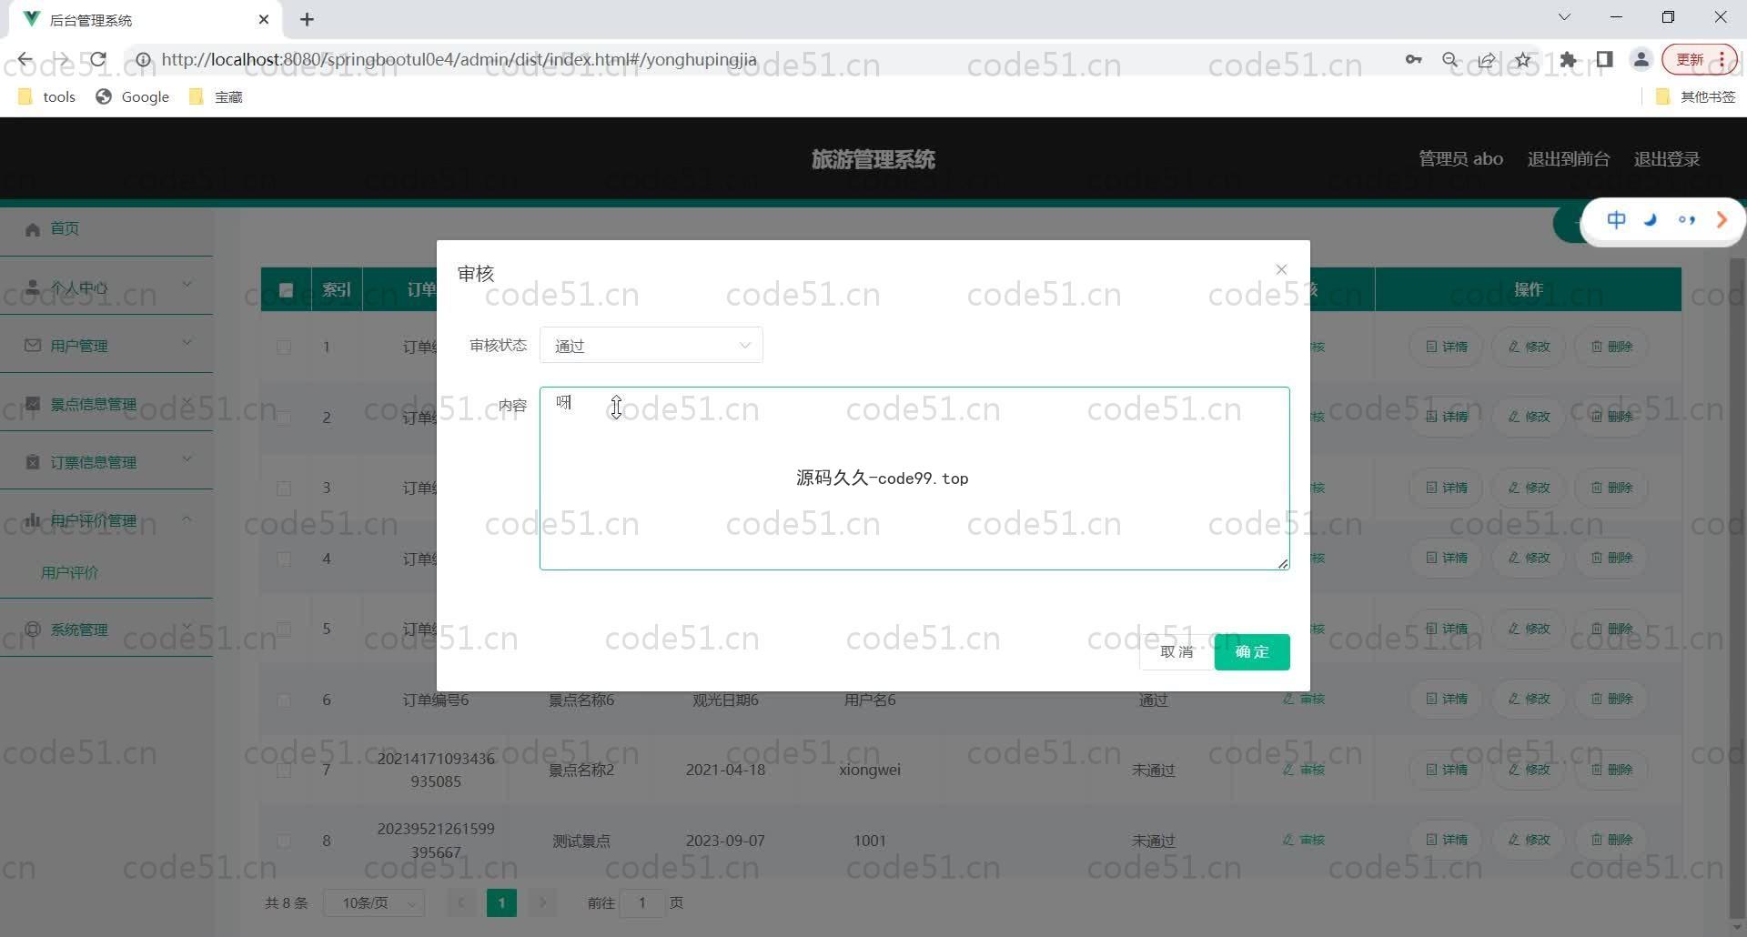Expand the 系统管理 sidebar menu
Viewport: 1747px width, 937px height.
106,629
